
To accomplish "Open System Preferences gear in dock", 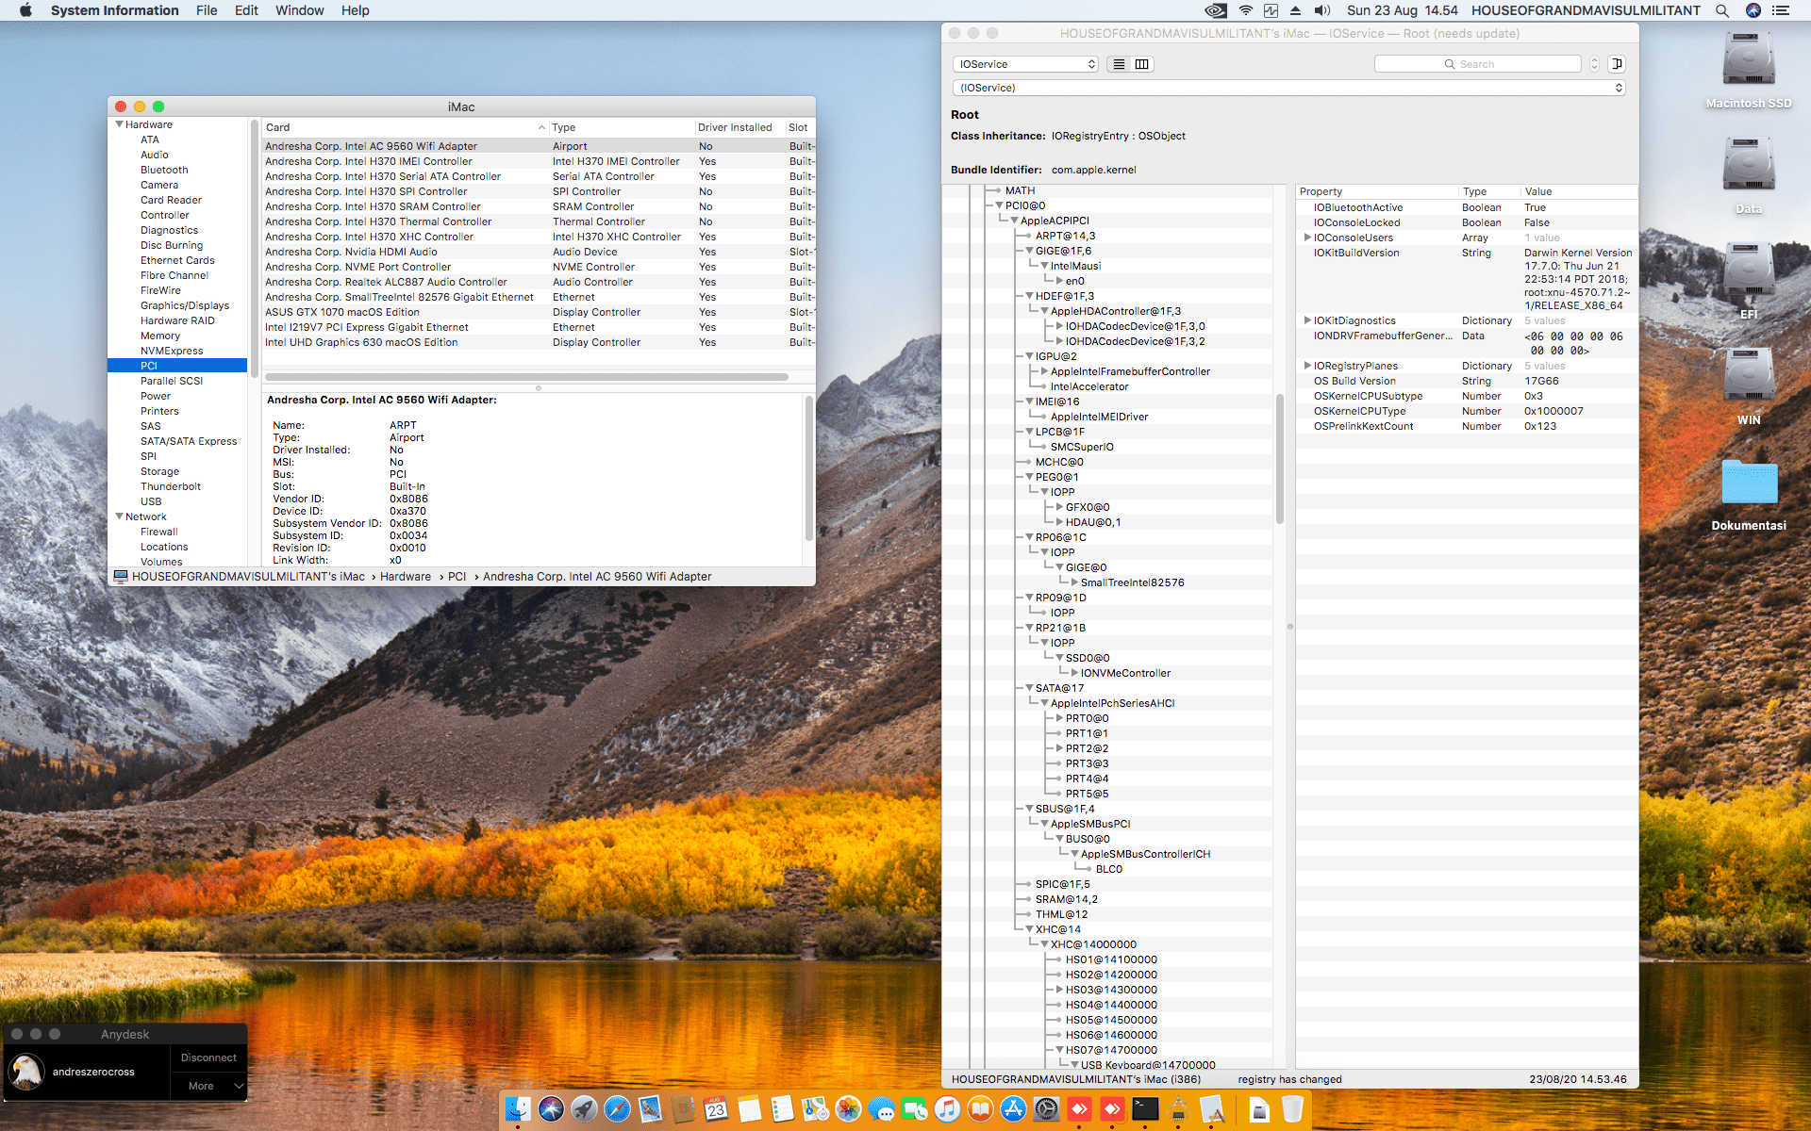I will pyautogui.click(x=1046, y=1109).
